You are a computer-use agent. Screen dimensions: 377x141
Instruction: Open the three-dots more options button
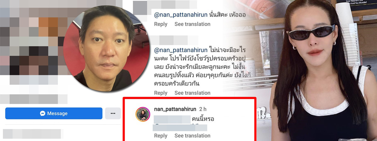coord(113,113)
